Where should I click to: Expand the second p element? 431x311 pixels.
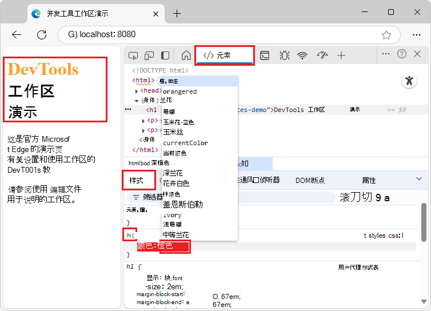(x=143, y=130)
